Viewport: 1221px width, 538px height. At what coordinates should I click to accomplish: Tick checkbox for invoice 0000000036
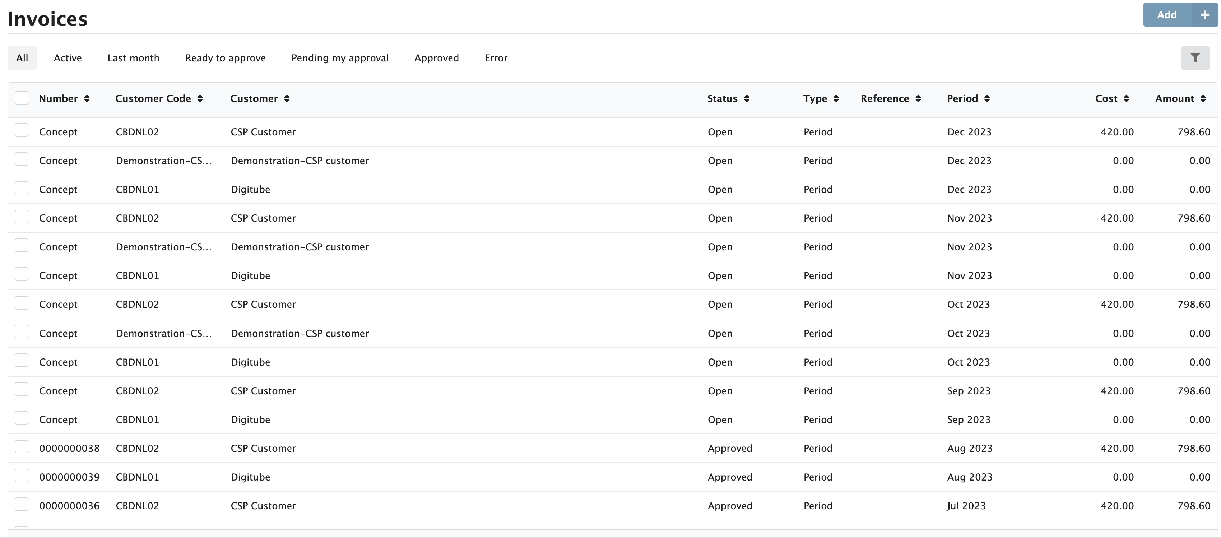pos(22,504)
